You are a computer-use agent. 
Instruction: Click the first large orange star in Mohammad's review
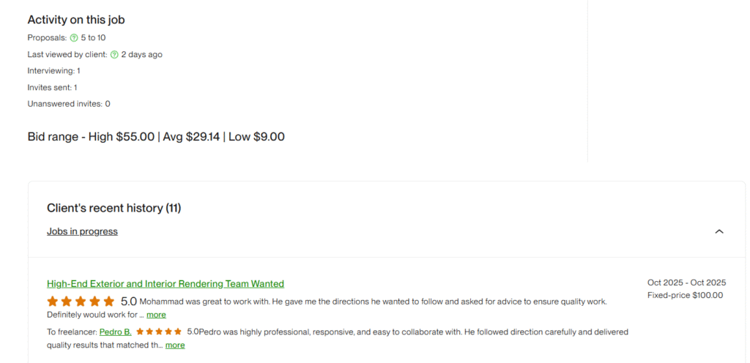coord(53,302)
